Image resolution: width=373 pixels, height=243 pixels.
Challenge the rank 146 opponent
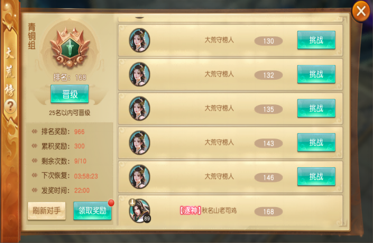pyautogui.click(x=316, y=176)
